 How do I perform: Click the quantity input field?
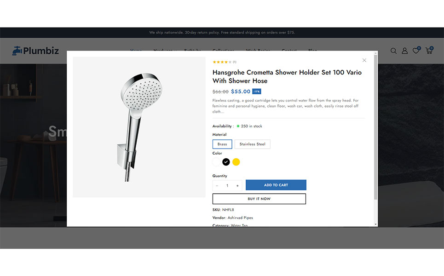tap(227, 186)
